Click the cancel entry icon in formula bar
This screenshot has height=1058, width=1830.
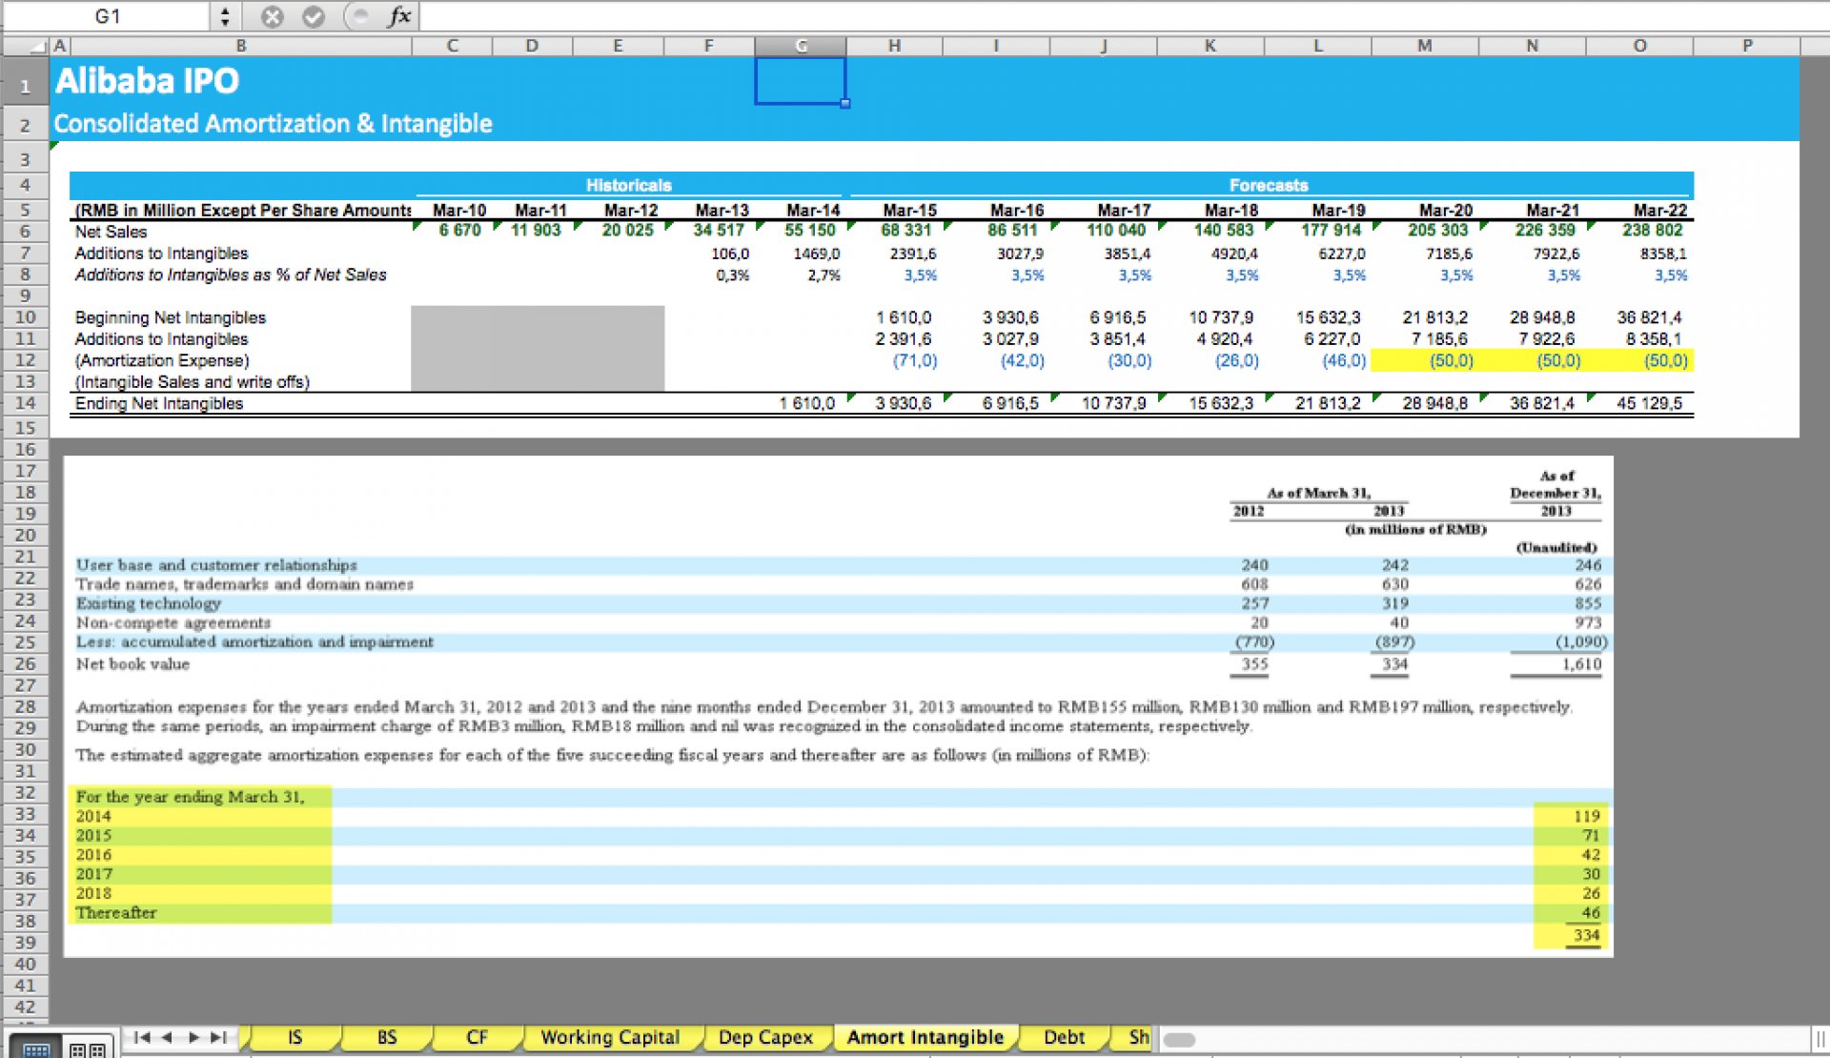[273, 16]
